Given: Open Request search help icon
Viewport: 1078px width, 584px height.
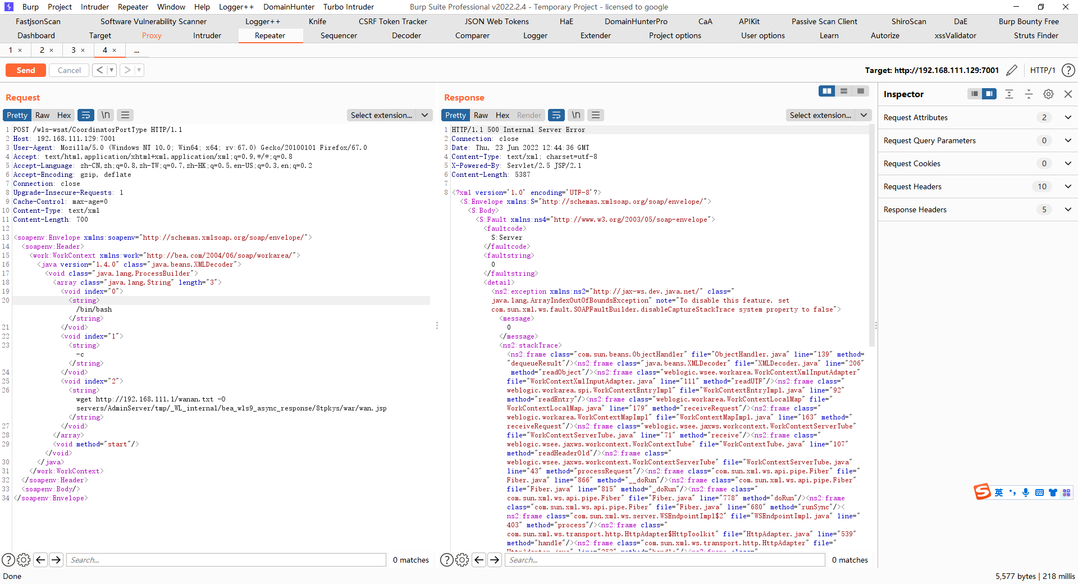Looking at the screenshot, I should click(8, 560).
